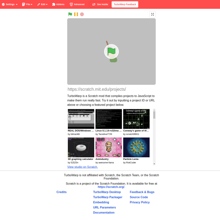220x220 pixels.
Task: Open the Addons settings
Action: point(58,4)
